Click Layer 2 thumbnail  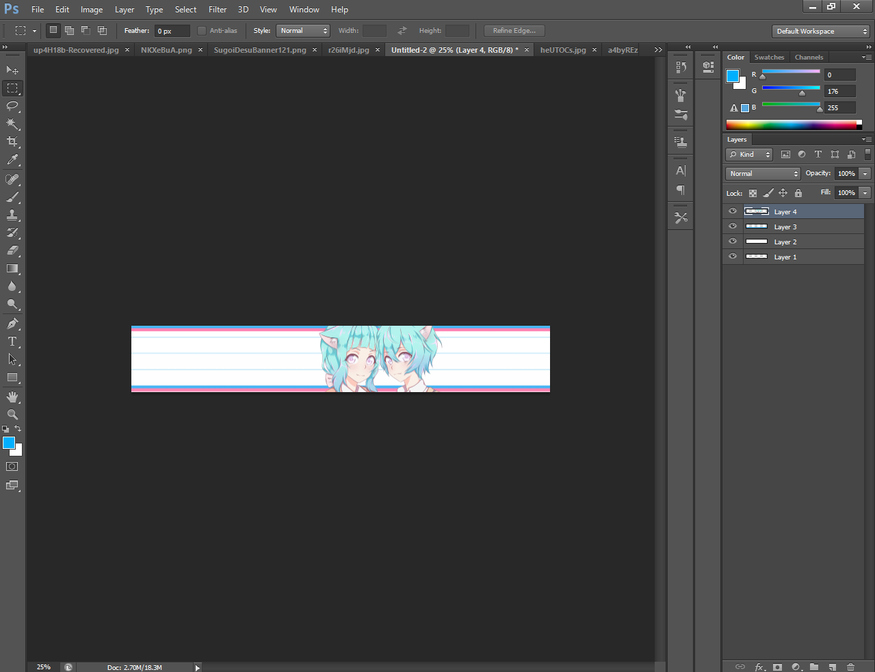(x=757, y=242)
